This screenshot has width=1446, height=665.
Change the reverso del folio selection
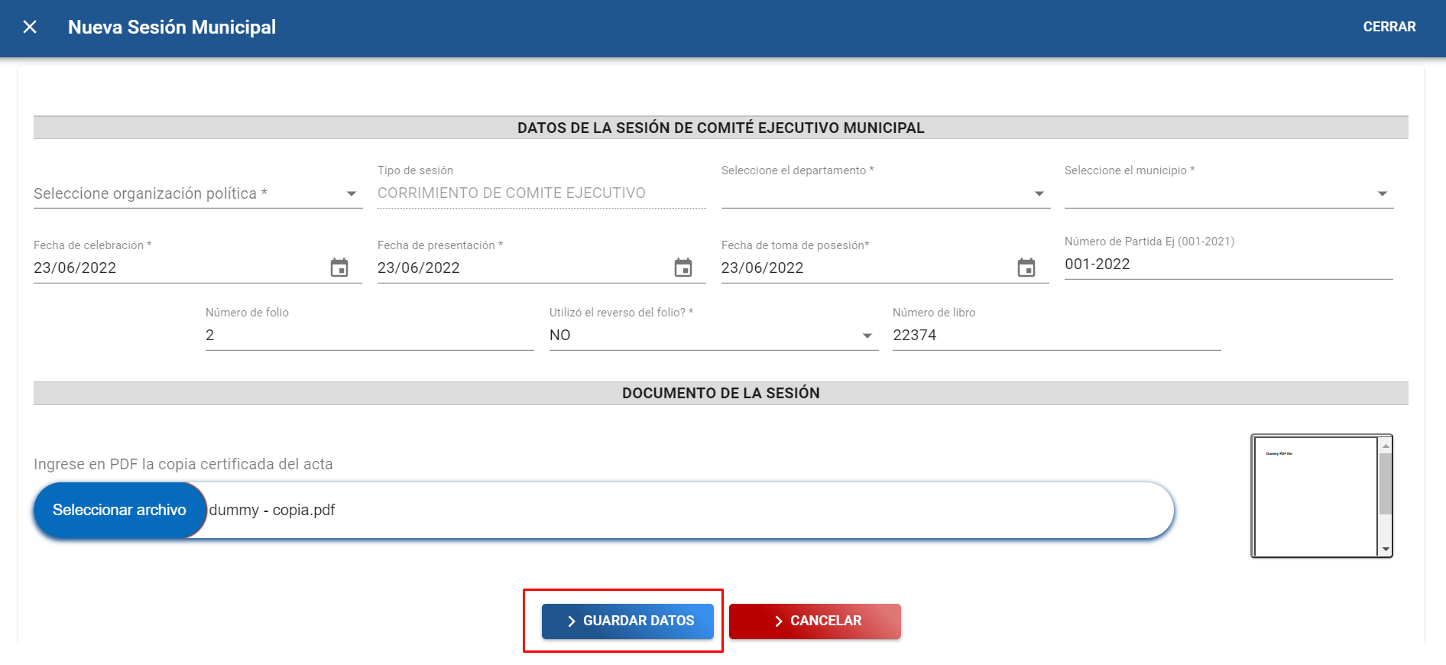712,336
